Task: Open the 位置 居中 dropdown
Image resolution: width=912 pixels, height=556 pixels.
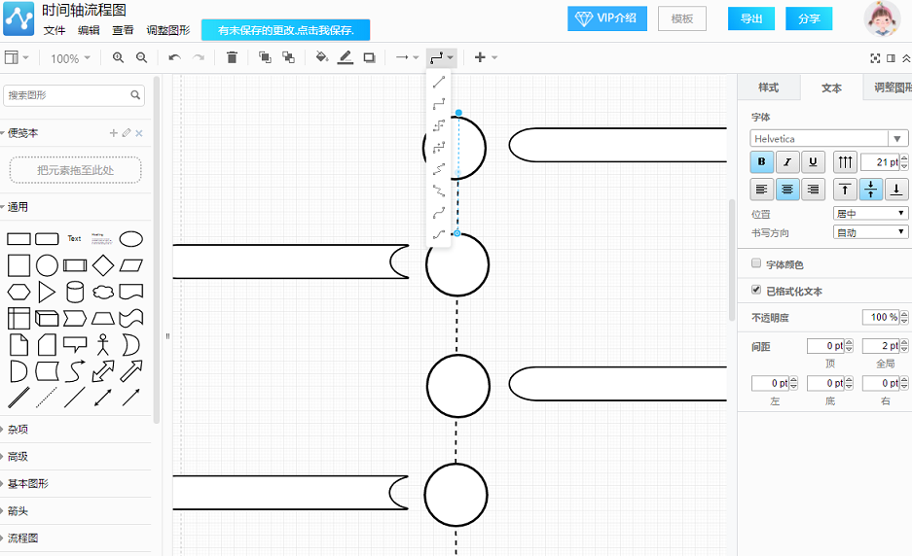Action: pos(870,213)
